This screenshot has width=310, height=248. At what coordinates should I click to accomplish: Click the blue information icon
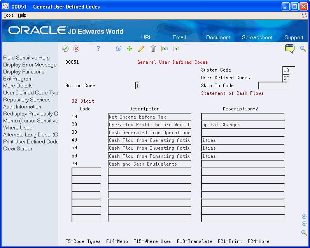pyautogui.click(x=119, y=49)
